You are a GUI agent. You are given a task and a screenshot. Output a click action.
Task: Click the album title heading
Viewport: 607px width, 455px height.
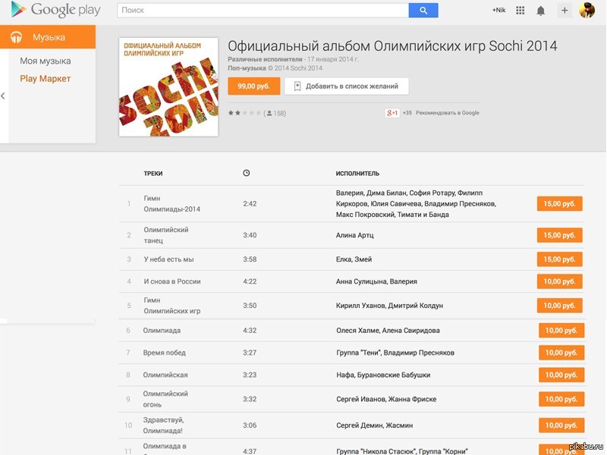(x=392, y=46)
